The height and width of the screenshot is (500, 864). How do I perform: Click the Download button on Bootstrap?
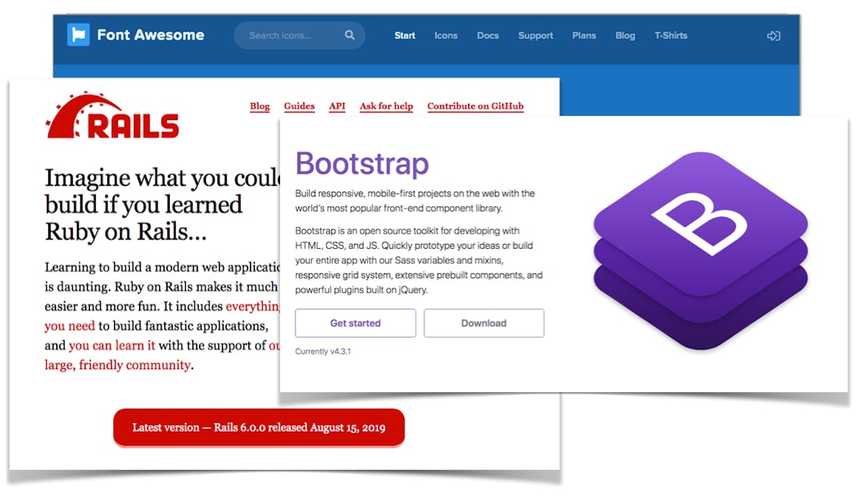(484, 323)
